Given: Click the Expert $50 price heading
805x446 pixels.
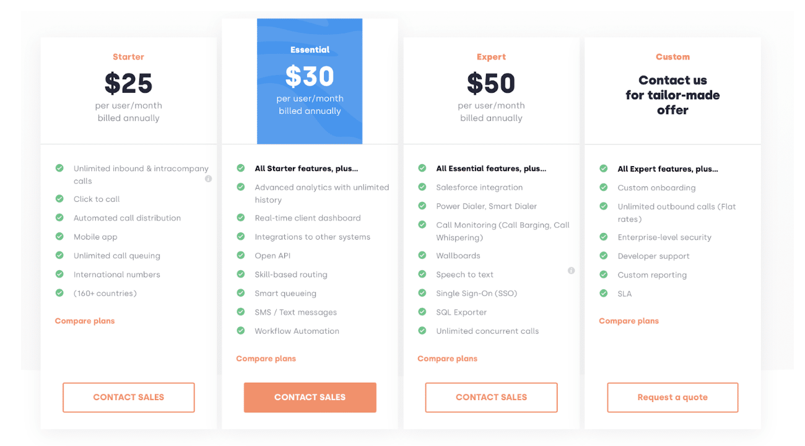Looking at the screenshot, I should tap(491, 84).
